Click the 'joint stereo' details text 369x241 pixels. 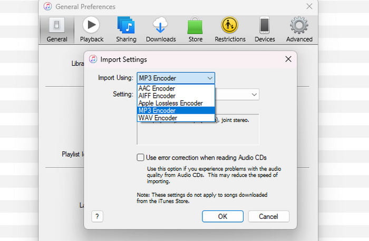[x=235, y=120]
